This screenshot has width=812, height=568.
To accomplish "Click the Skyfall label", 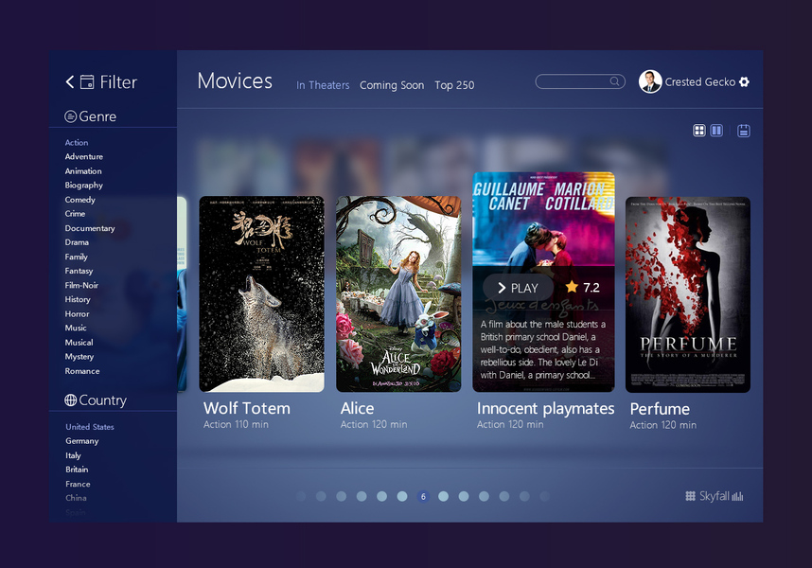I will 715,496.
